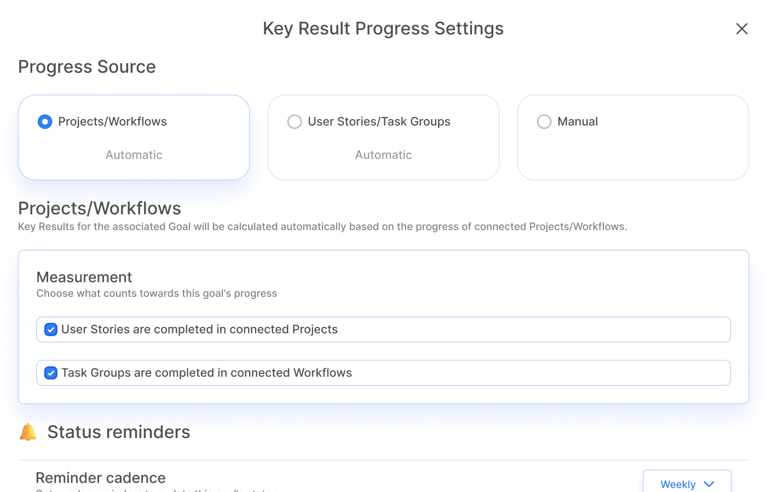The image size is (767, 492).
Task: Click Automatic text under Projects/Workflows card
Action: (x=134, y=155)
